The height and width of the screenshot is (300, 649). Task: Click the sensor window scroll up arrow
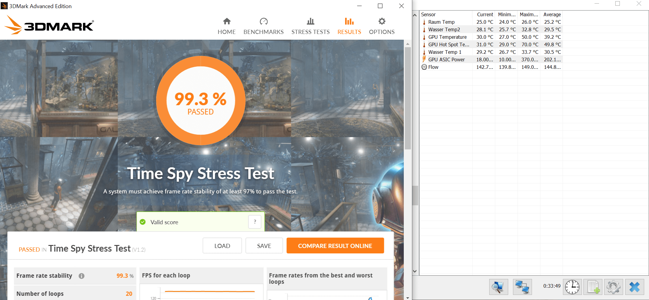pos(415,15)
